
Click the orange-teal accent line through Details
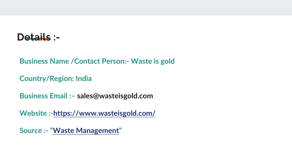click(38, 39)
